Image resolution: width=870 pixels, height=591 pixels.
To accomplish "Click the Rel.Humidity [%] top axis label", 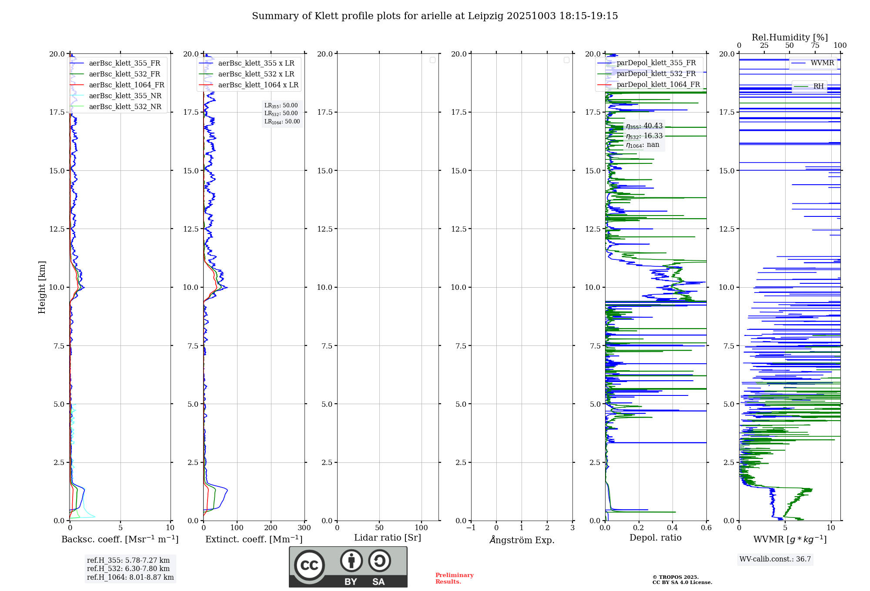I will (x=790, y=37).
